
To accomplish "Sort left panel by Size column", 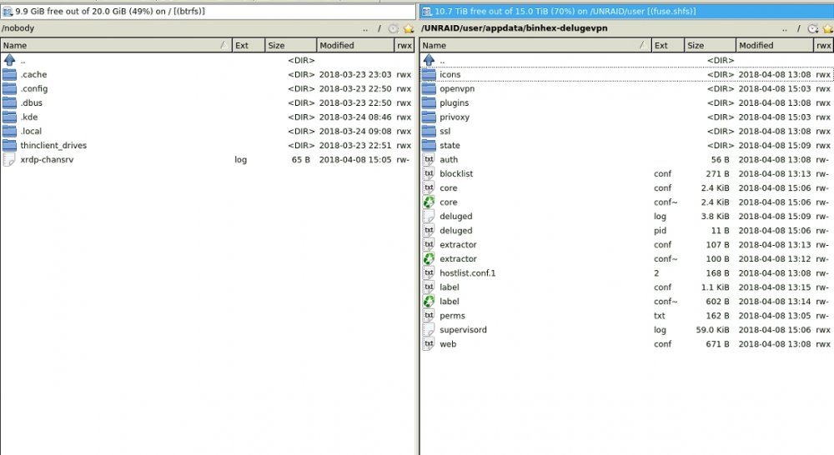I will [x=290, y=45].
